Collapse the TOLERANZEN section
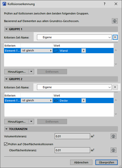Viewport: 122px width, 168px height. (x=7, y=129)
